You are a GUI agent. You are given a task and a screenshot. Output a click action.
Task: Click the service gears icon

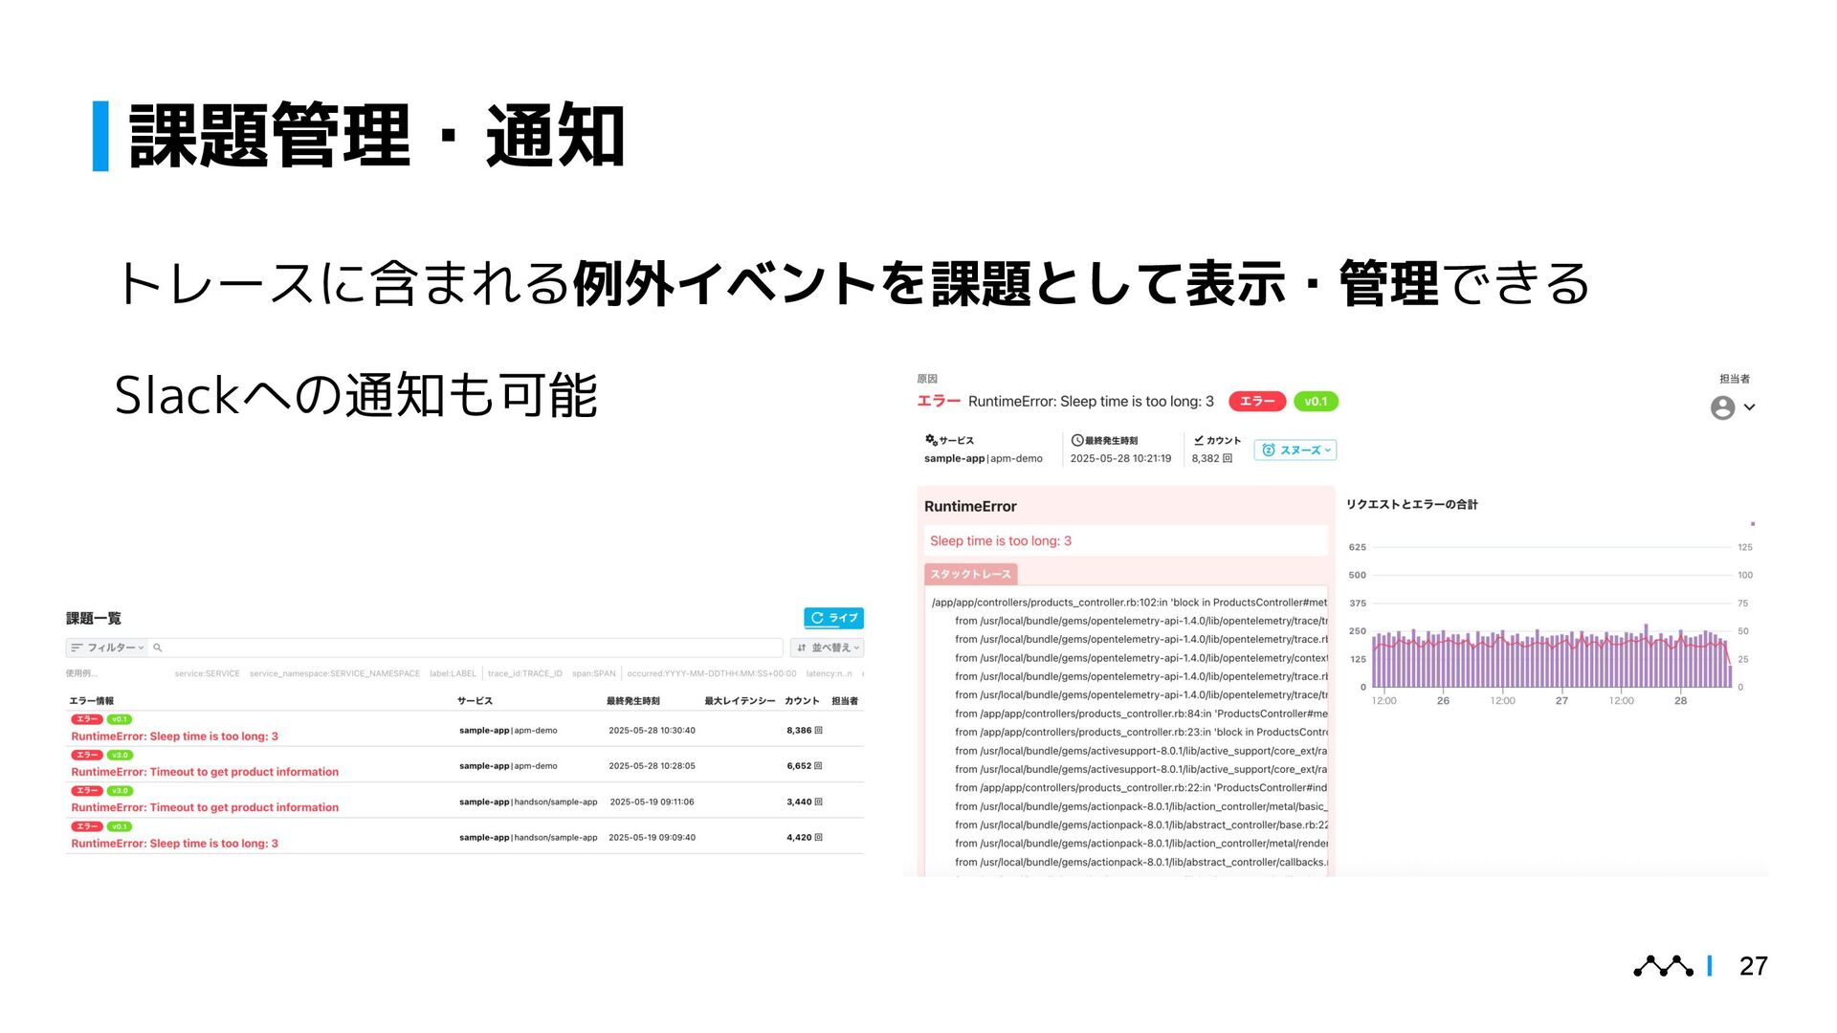click(931, 440)
